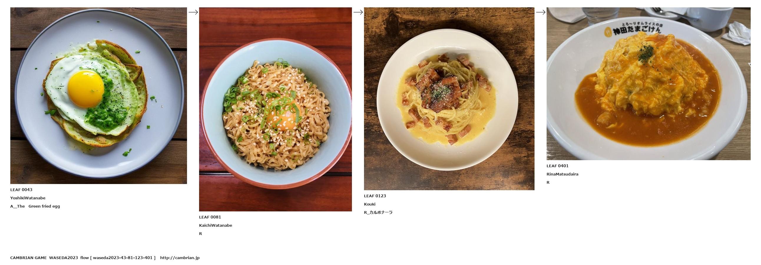Image resolution: width=761 pixels, height=265 pixels.
Task: Click the author name Kouki
Action: [370, 204]
